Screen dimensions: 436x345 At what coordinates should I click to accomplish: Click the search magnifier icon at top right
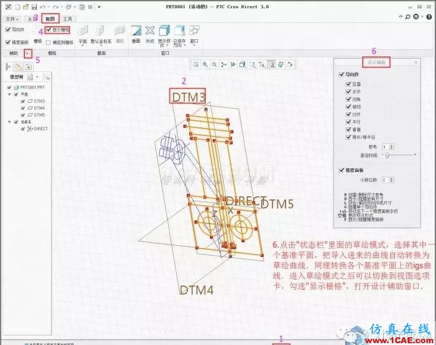coord(407,17)
